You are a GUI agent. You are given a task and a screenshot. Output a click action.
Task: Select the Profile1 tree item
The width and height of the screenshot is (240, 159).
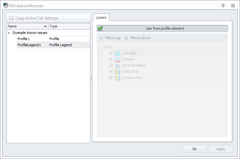(x=24, y=39)
